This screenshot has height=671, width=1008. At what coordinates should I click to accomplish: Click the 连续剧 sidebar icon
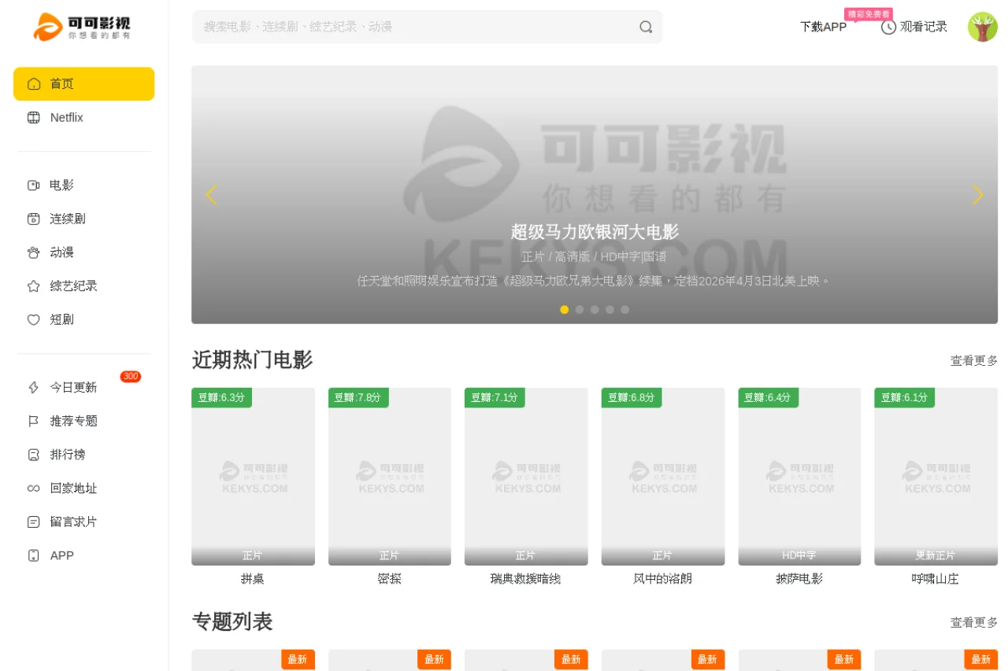(34, 219)
